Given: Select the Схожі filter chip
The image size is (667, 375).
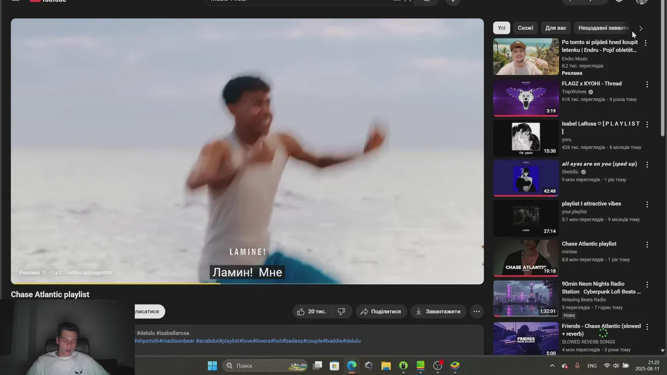Looking at the screenshot, I should [x=525, y=28].
